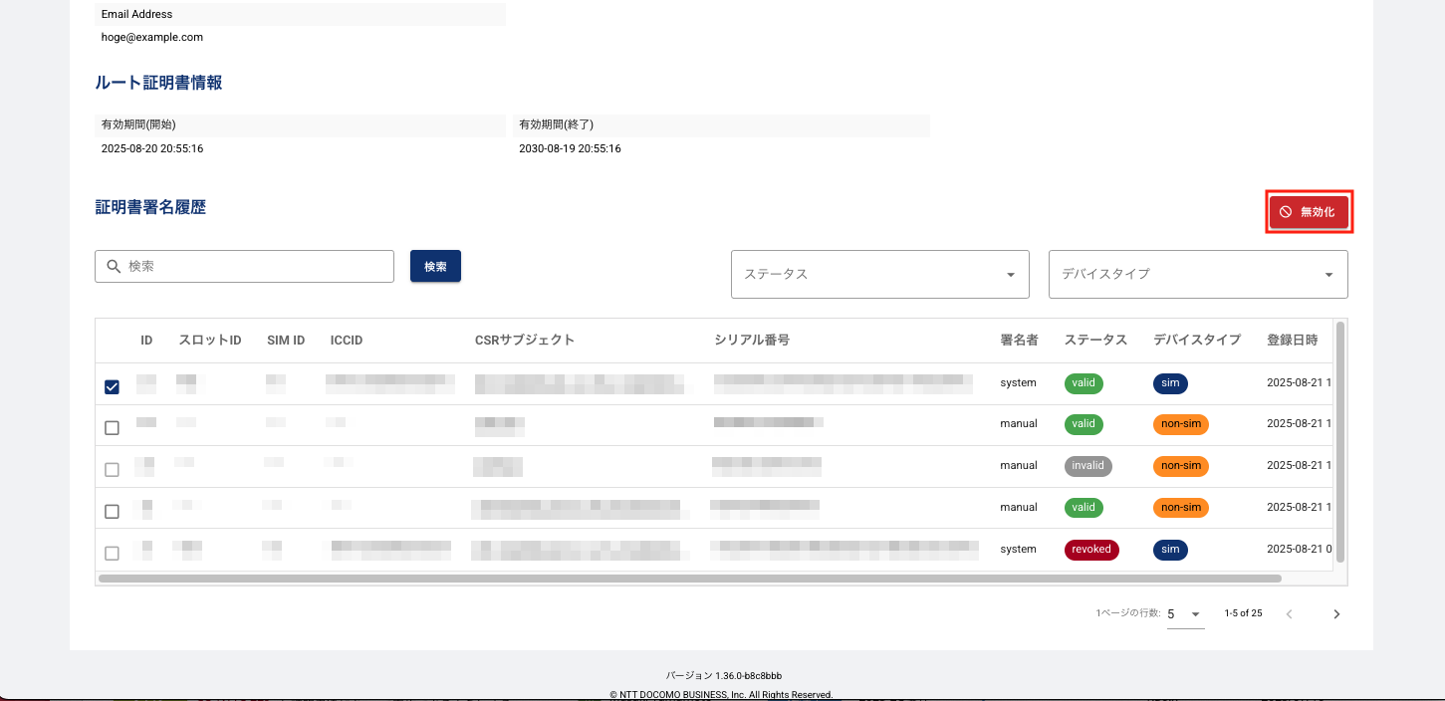Click the magnifier icon in search field
The image size is (1445, 701).
(113, 266)
